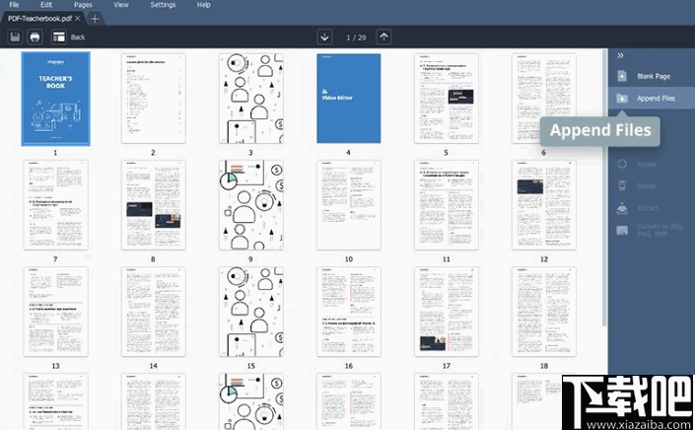The width and height of the screenshot is (695, 430).
Task: Select Delete option label
Action: coord(647,186)
